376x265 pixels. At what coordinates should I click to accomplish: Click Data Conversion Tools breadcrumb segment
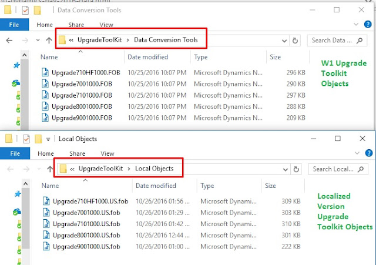166,40
